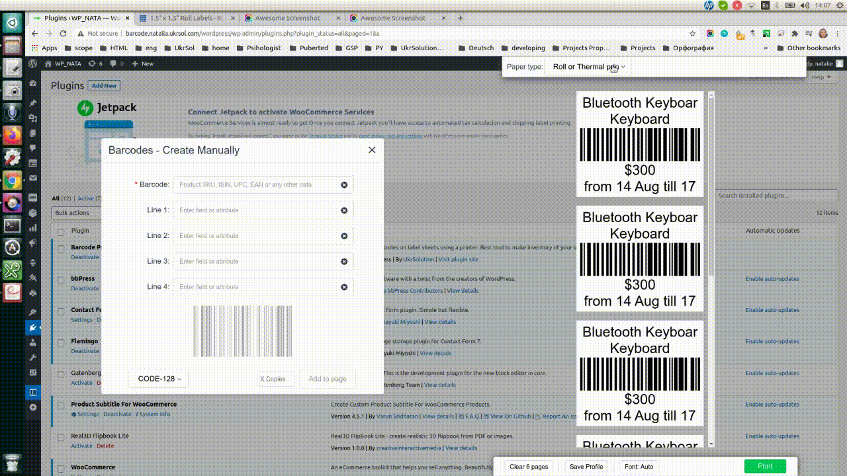Click Delete under Real3D Flipbook Lite

[105, 446]
